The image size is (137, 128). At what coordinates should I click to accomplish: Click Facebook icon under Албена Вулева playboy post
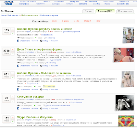[x=18, y=41]
